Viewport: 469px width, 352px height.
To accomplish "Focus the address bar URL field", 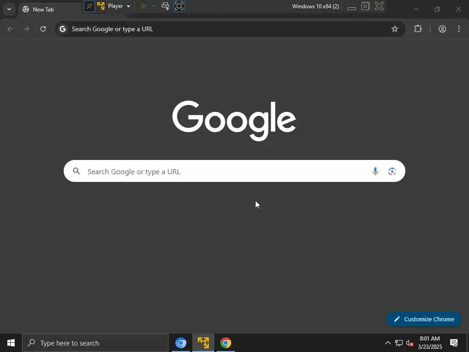I will [x=230, y=29].
